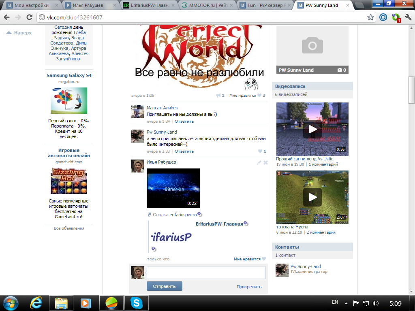This screenshot has width=415, height=311.
Task: Open the Windows Start button
Action: tap(11, 303)
